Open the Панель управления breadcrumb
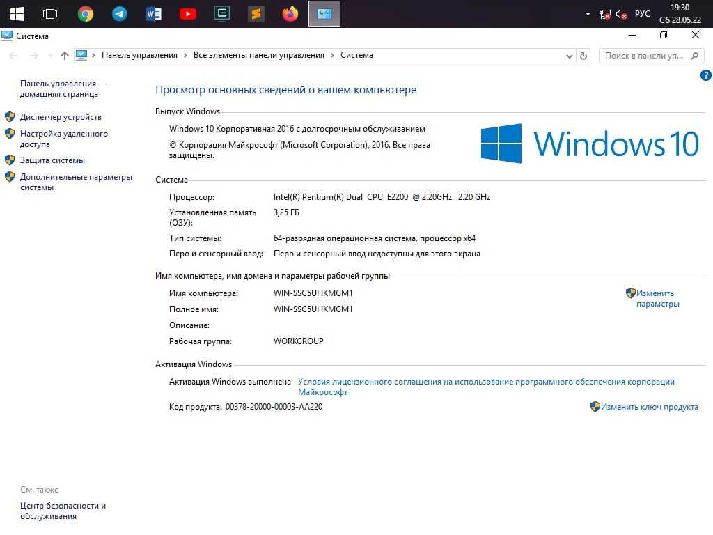 coord(139,55)
